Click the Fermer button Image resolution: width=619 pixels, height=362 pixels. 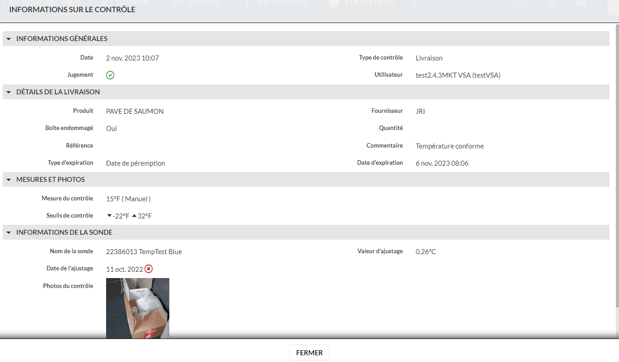tap(309, 353)
